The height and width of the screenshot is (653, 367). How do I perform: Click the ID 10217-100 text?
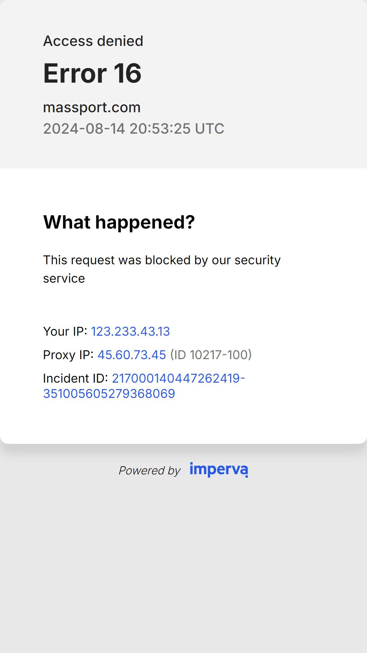coord(211,355)
